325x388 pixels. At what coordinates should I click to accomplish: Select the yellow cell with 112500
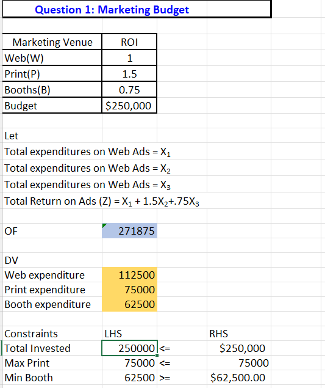coord(129,275)
